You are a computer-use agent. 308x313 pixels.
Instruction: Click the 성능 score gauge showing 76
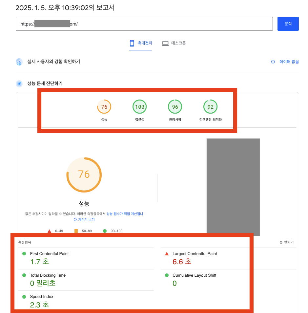[104, 106]
